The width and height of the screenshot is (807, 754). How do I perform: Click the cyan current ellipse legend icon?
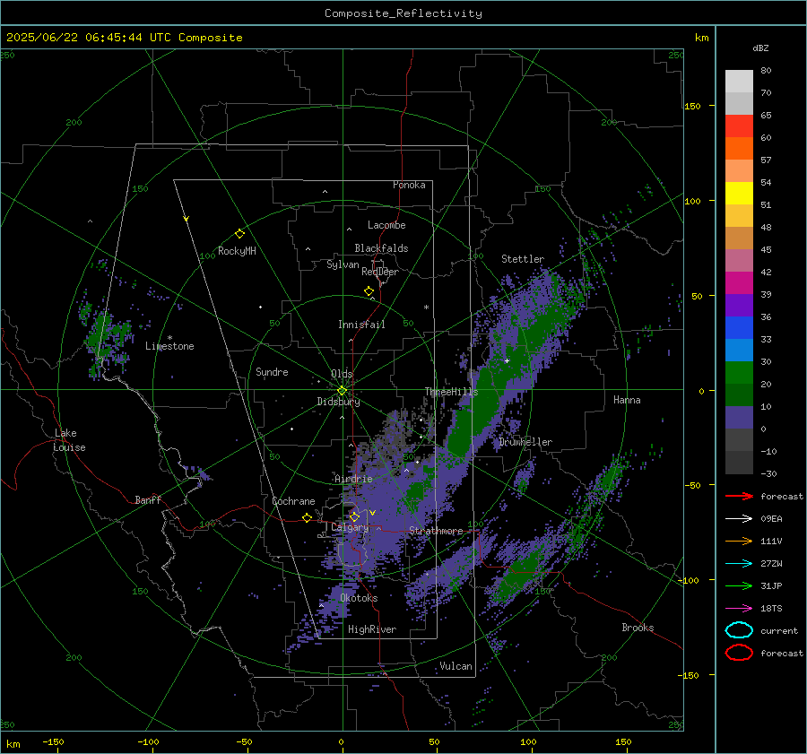pyautogui.click(x=739, y=630)
